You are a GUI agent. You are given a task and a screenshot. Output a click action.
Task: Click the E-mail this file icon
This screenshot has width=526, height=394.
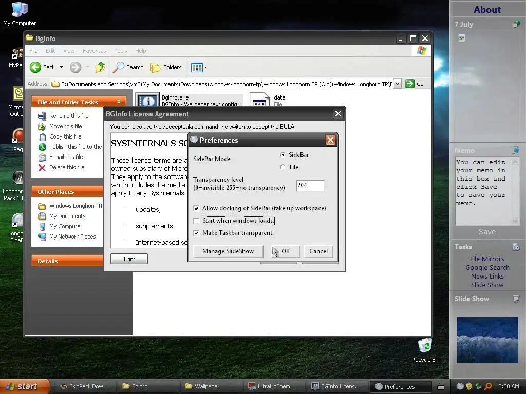click(42, 157)
